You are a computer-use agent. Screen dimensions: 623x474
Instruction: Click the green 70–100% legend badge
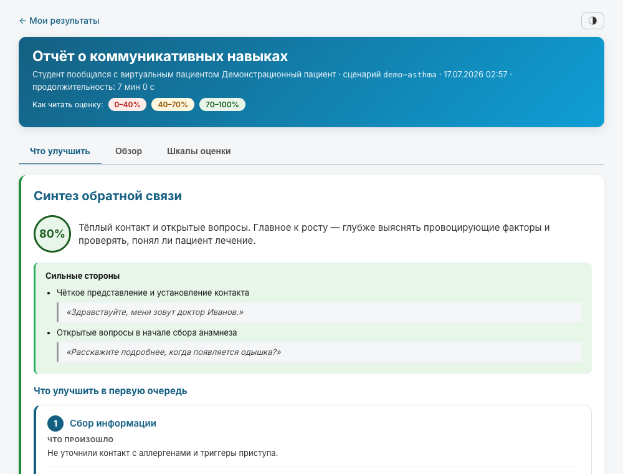click(x=222, y=105)
